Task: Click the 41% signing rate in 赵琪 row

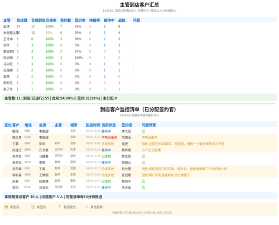Action: pos(78,27)
